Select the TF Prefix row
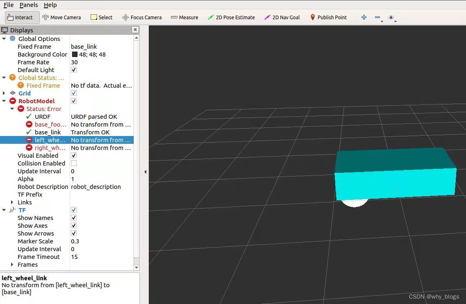Screen dimensions: 466x304 [x=67, y=194]
